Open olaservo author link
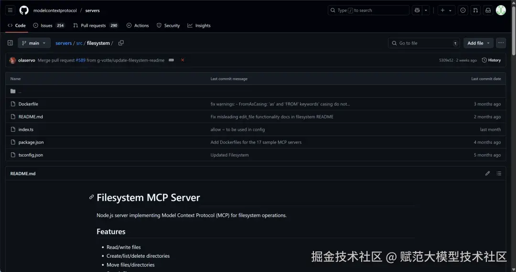This screenshot has width=516, height=272. pyautogui.click(x=27, y=60)
